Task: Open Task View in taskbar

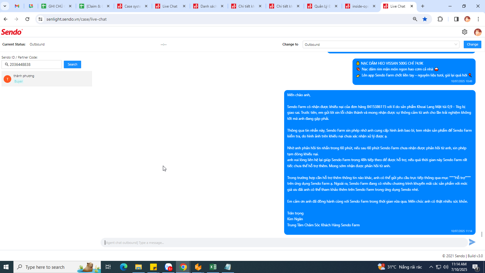Action: coord(108,267)
